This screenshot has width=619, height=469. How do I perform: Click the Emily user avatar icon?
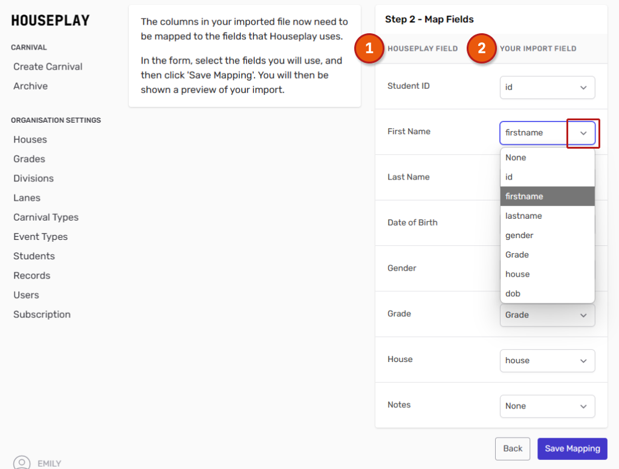(x=22, y=462)
